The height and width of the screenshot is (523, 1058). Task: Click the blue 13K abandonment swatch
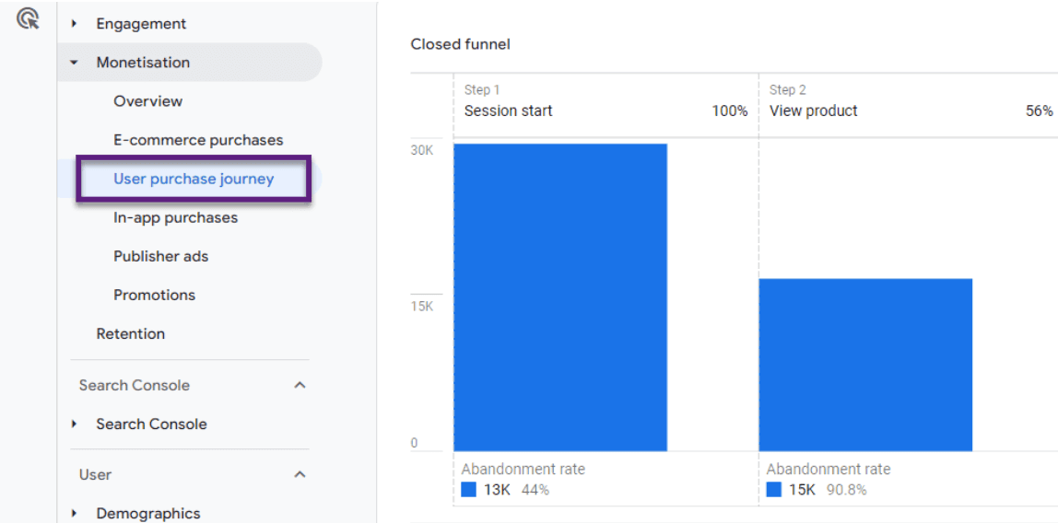(469, 490)
